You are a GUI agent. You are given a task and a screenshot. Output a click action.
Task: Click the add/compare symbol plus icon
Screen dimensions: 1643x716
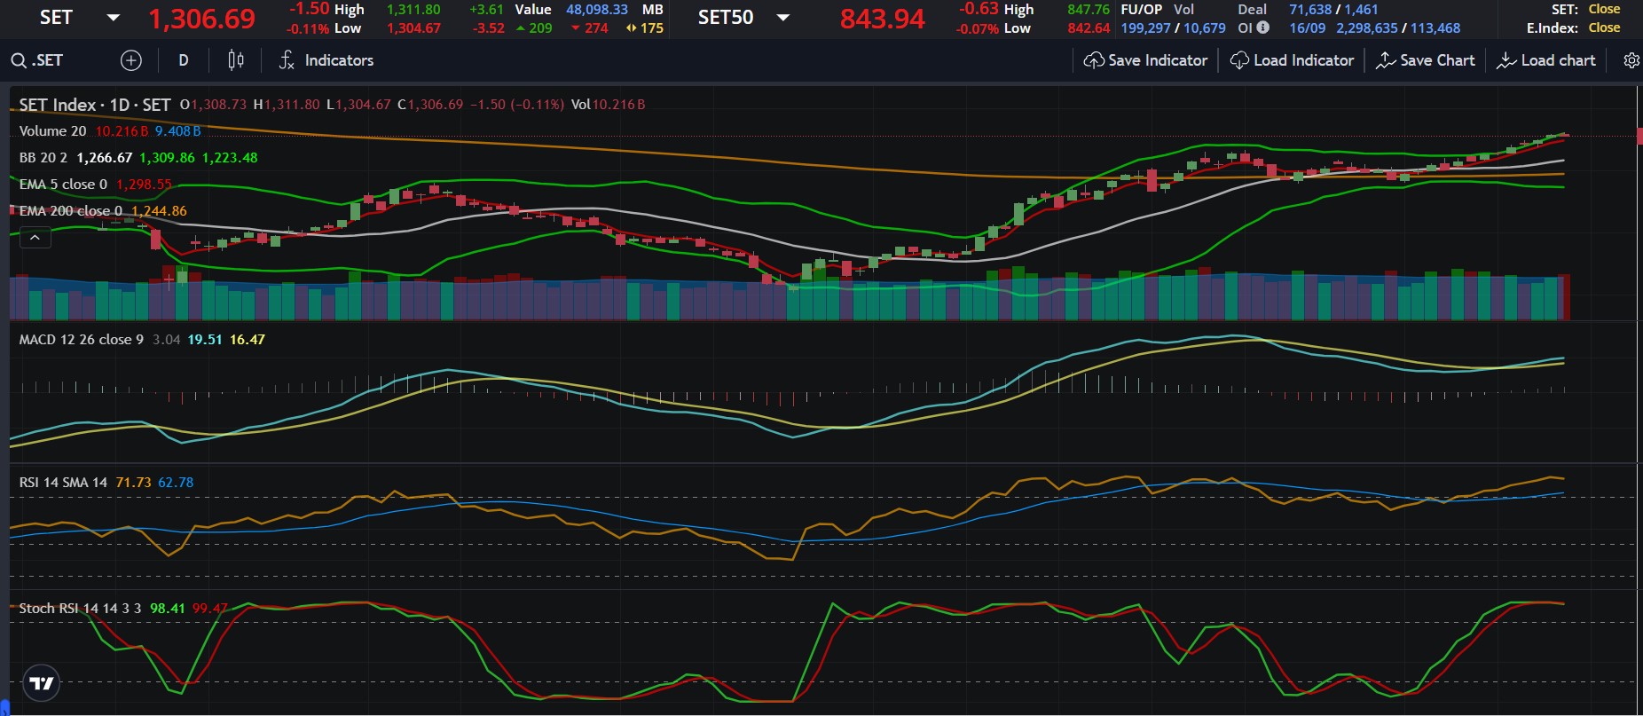pyautogui.click(x=130, y=60)
